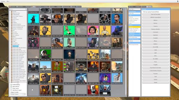The image size is (179, 100).
Task: Click the Balloons cleanup button
Action: tap(156, 20)
